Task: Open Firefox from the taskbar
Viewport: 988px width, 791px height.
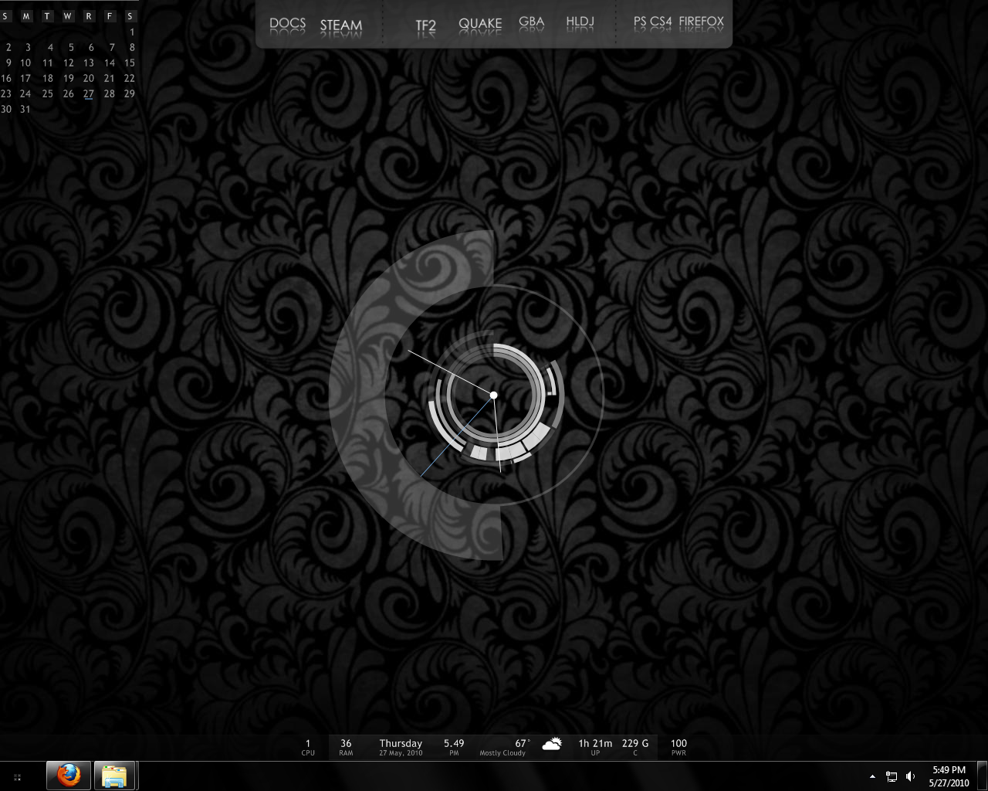Action: click(69, 776)
